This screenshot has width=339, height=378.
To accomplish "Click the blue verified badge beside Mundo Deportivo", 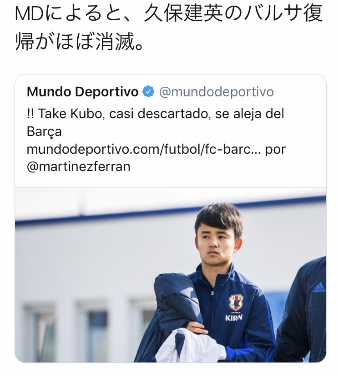I will click(148, 92).
